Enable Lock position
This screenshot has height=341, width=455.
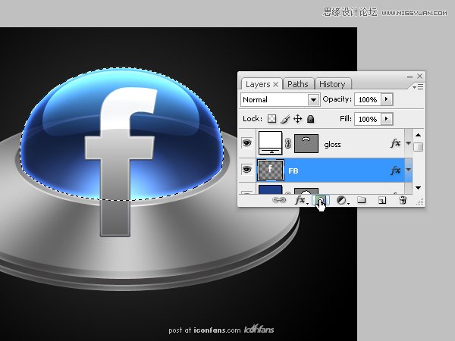pyautogui.click(x=298, y=119)
